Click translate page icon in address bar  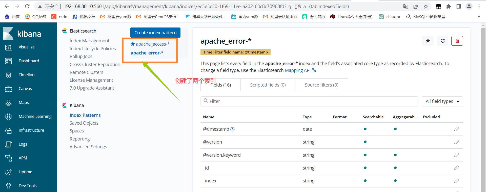point(406,7)
